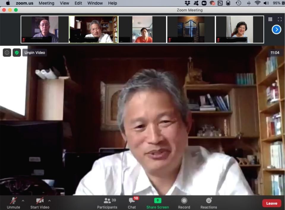Unmute the microphone
This screenshot has height=210, width=285.
[x=13, y=203]
